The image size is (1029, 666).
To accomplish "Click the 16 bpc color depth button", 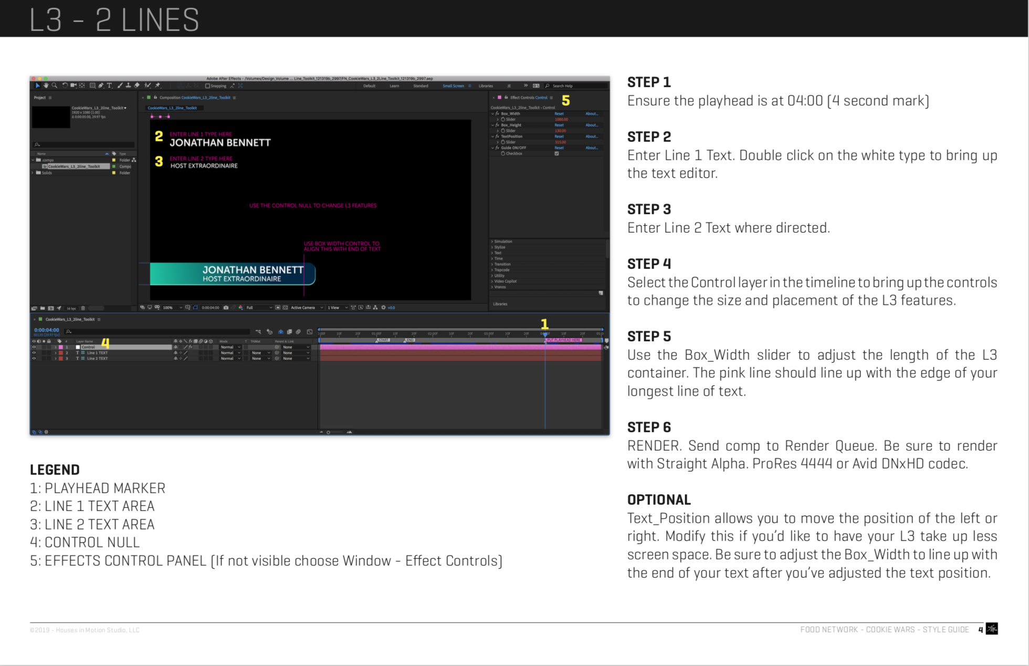I will [x=71, y=308].
